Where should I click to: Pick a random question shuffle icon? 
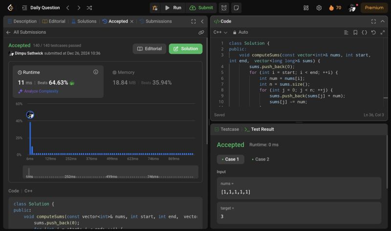tap(89, 8)
